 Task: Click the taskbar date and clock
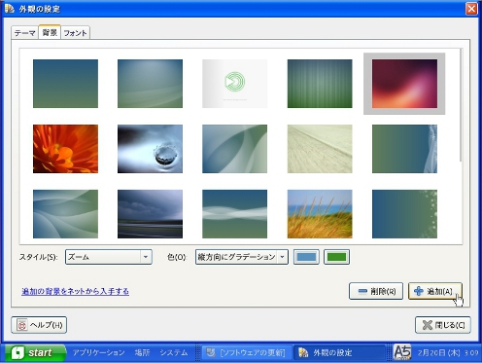pos(448,352)
